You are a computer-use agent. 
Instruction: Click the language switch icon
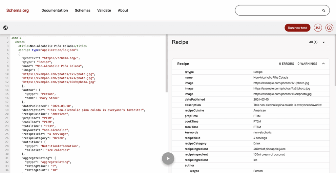(x=318, y=28)
